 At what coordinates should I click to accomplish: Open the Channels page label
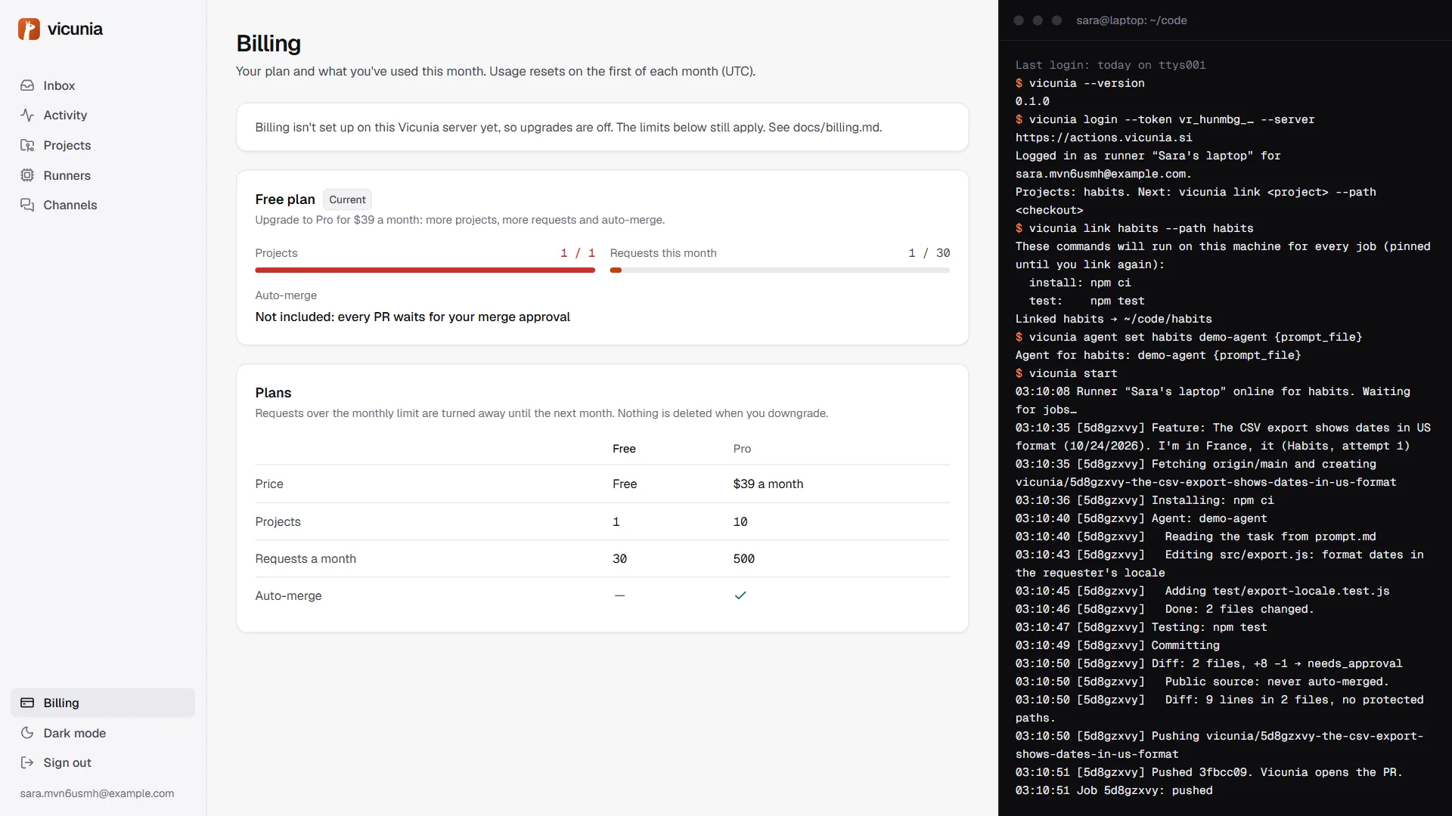70,205
